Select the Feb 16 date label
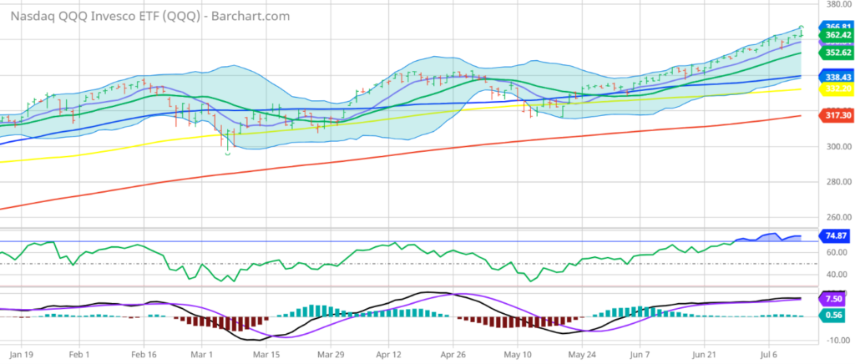Viewport: 855px width, 364px height. [144, 355]
